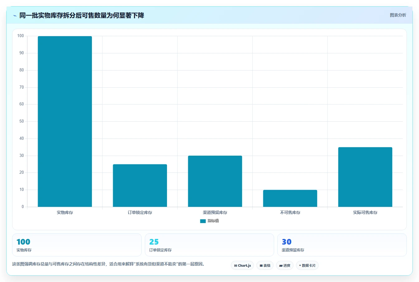Screen dimensions: 419x282
Task: Select the 订单锁定库存 bar in chart
Action: coord(140,185)
